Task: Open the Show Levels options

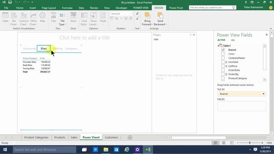Action: [x=93, y=19]
